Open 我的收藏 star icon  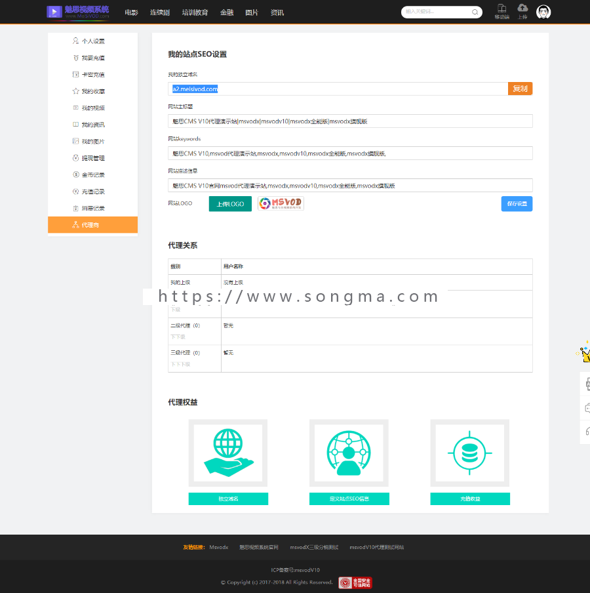[x=75, y=91]
